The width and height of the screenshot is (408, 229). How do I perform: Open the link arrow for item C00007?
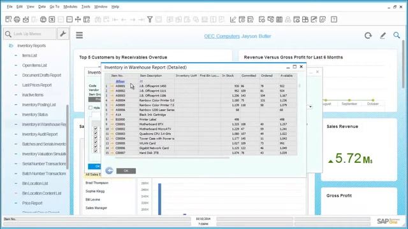pos(112,153)
